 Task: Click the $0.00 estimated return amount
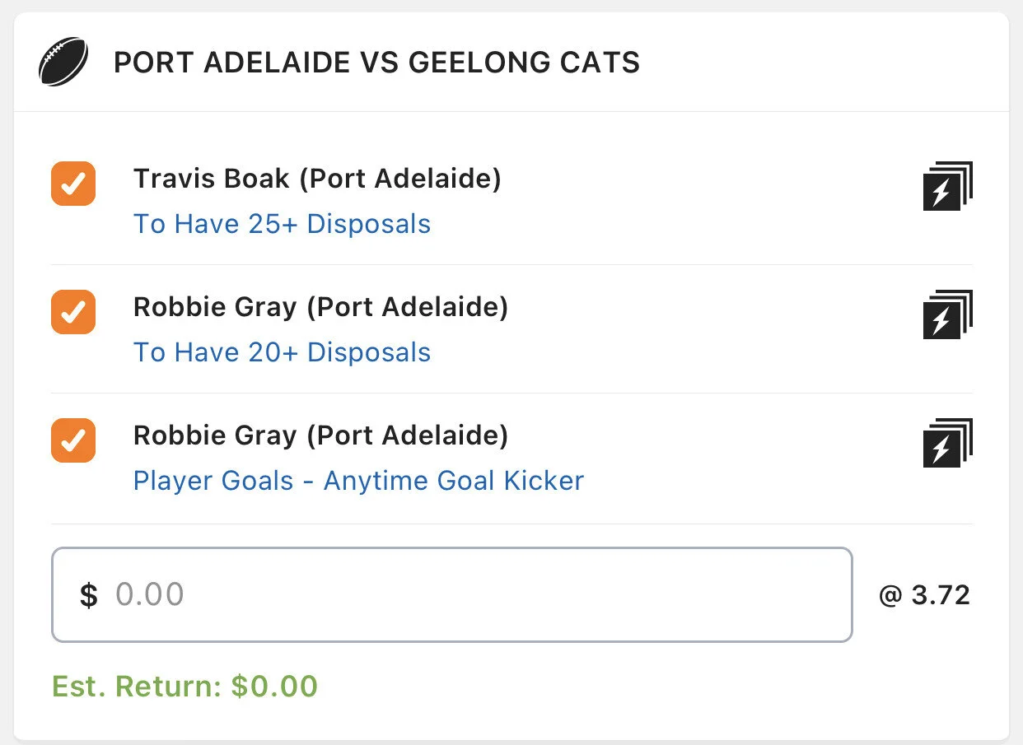tap(274, 686)
